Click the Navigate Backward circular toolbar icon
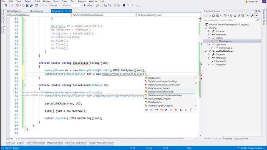The width and height of the screenshot is (267, 150). click(6, 5)
